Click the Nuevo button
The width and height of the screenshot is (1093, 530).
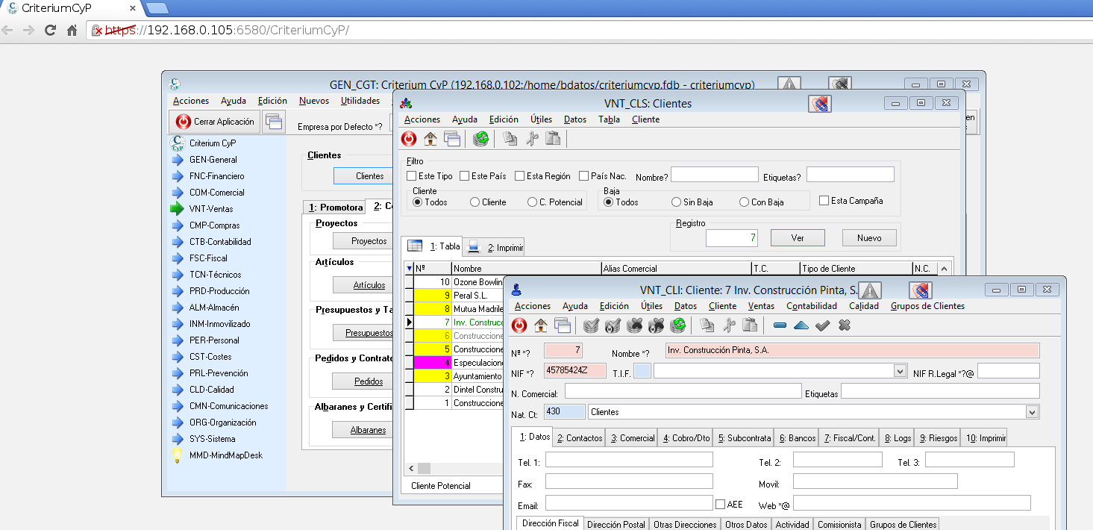[869, 237]
